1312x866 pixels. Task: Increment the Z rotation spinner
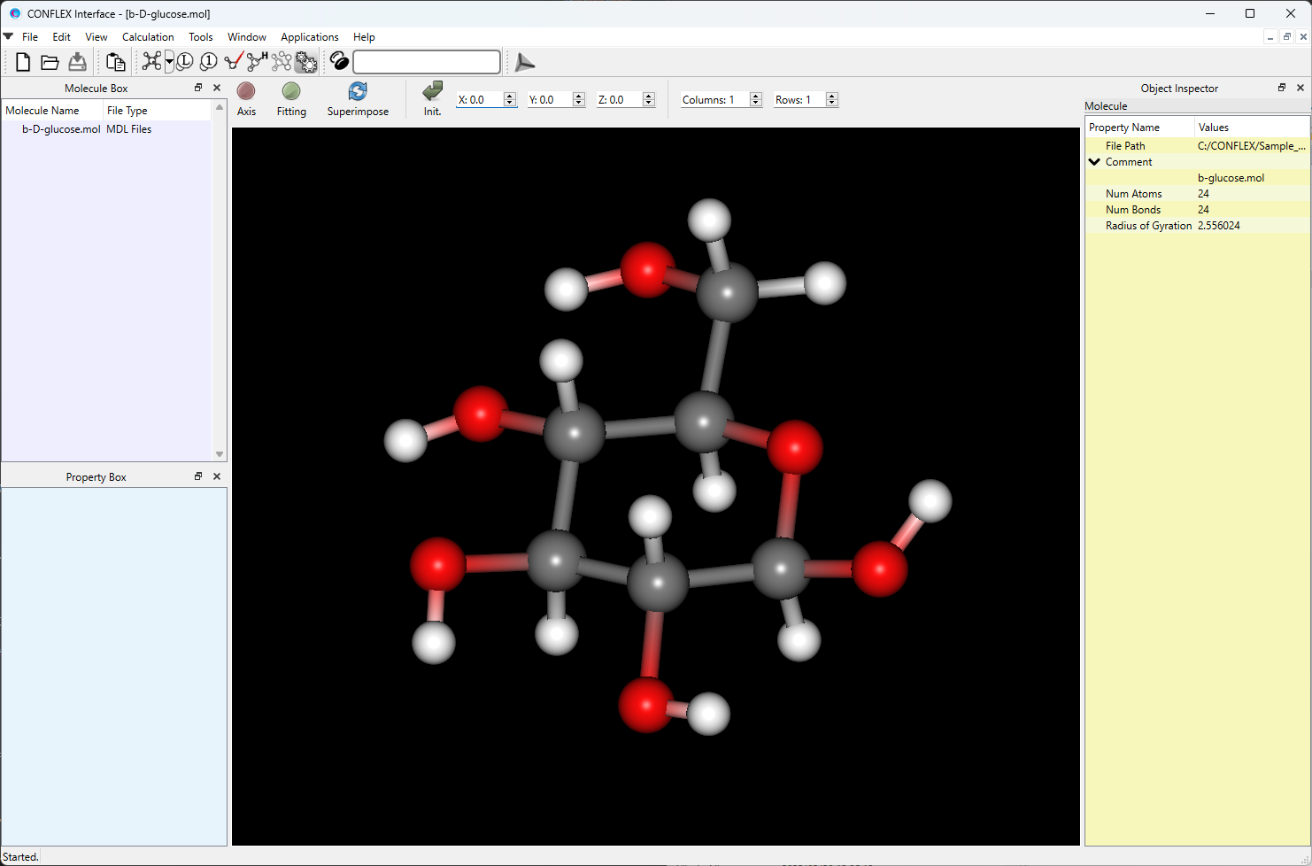648,95
